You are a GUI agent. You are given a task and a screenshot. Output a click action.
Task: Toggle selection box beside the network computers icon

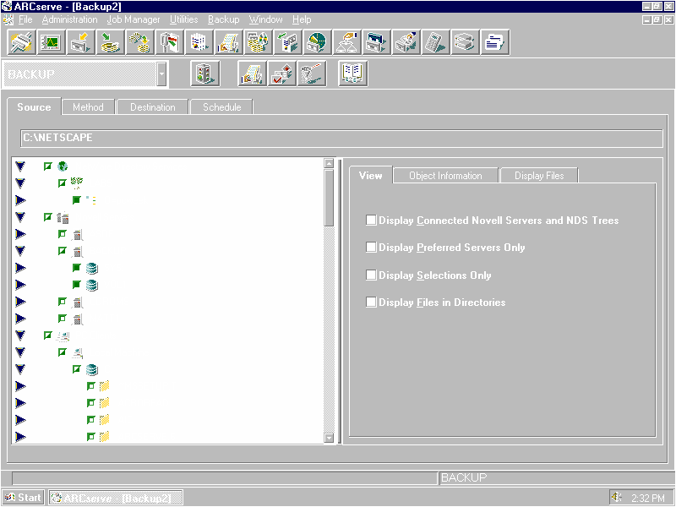pyautogui.click(x=48, y=335)
